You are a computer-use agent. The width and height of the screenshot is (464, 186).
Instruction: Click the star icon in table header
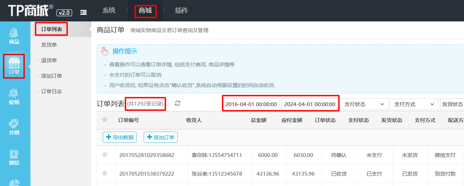click(104, 120)
